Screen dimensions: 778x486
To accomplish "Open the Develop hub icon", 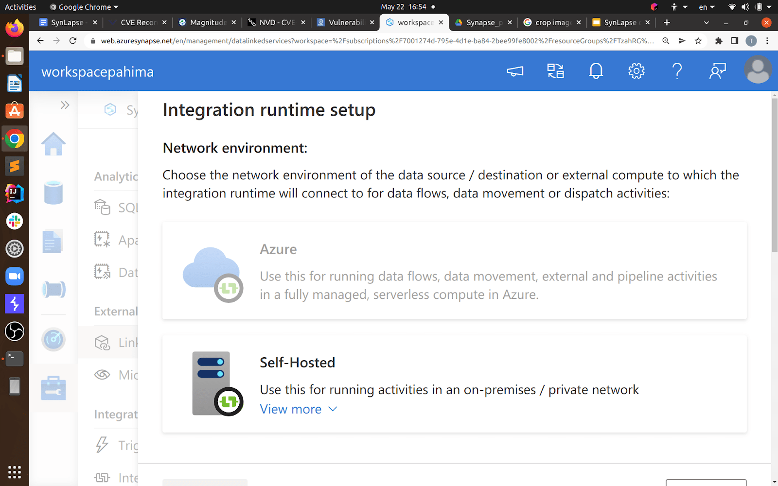I will coord(53,241).
